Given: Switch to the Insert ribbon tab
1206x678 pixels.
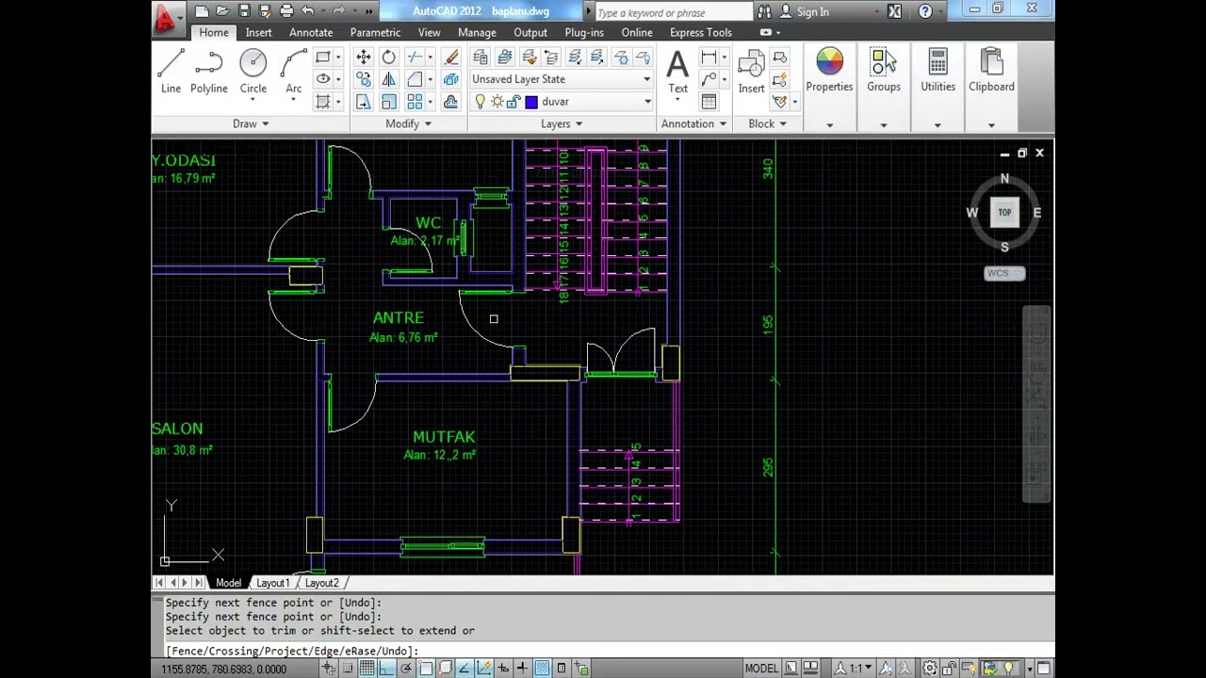Looking at the screenshot, I should pos(258,32).
